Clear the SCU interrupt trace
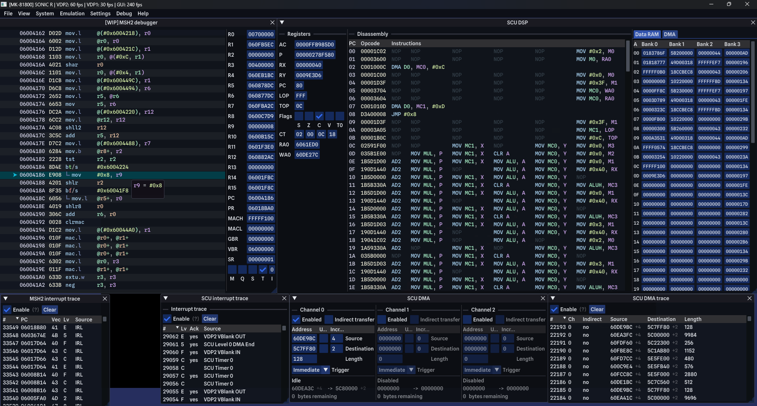Screen dimensions: 757x406 point(210,319)
